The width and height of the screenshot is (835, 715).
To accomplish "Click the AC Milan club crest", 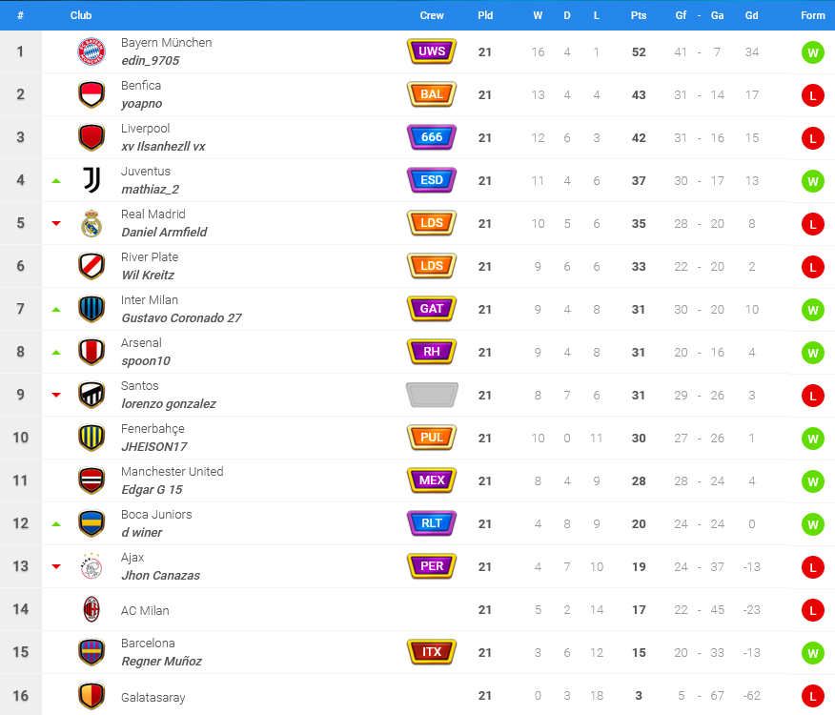I will [x=92, y=609].
